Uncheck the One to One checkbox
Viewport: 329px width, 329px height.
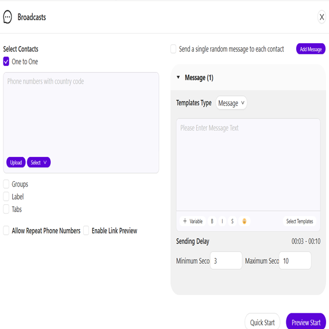pyautogui.click(x=6, y=62)
